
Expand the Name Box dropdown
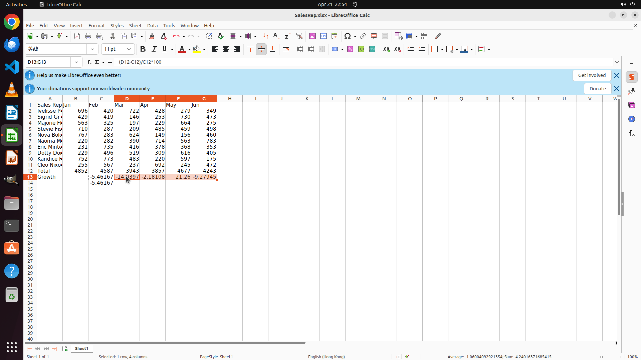(x=76, y=62)
